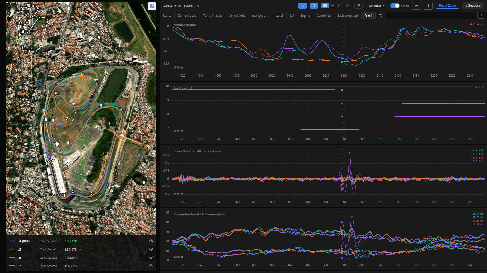Image resolution: width=487 pixels, height=273 pixels.
Task: Add a new panel tab with plus
Action: (481, 15)
